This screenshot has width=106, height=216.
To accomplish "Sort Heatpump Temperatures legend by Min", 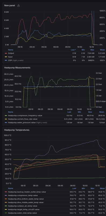I will pos(83,188).
